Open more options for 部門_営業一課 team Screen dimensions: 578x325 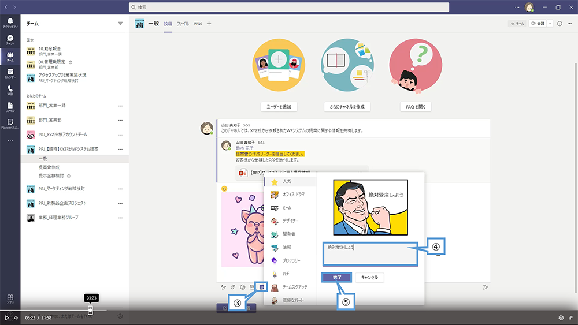click(121, 106)
